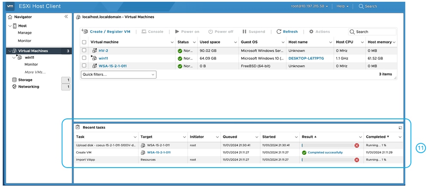Viewport: 429px width, 189px height.
Task: Toggle the select-all virtual machines checkbox
Action: coord(84,42)
